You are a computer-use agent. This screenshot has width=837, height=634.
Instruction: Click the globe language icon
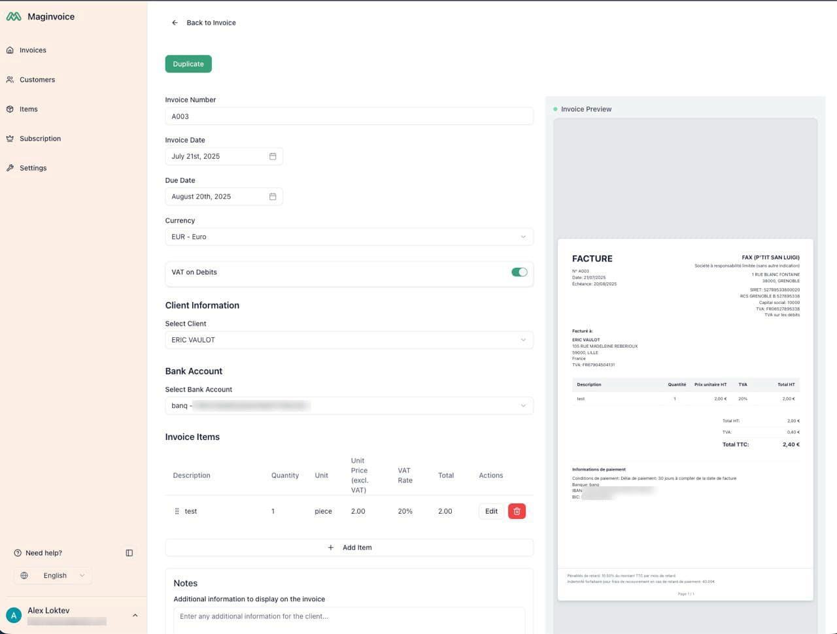24,576
